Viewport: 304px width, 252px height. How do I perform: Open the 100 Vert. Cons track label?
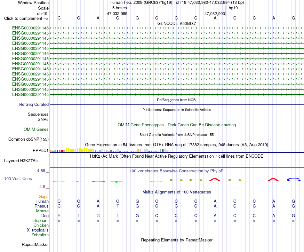(x=18, y=178)
